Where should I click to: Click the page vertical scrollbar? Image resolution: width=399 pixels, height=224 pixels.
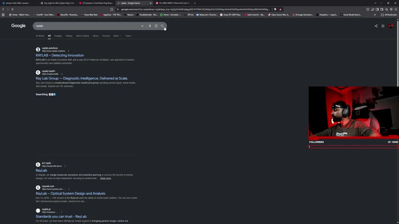point(397,53)
